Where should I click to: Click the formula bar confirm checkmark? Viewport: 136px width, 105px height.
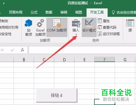(12, 50)
